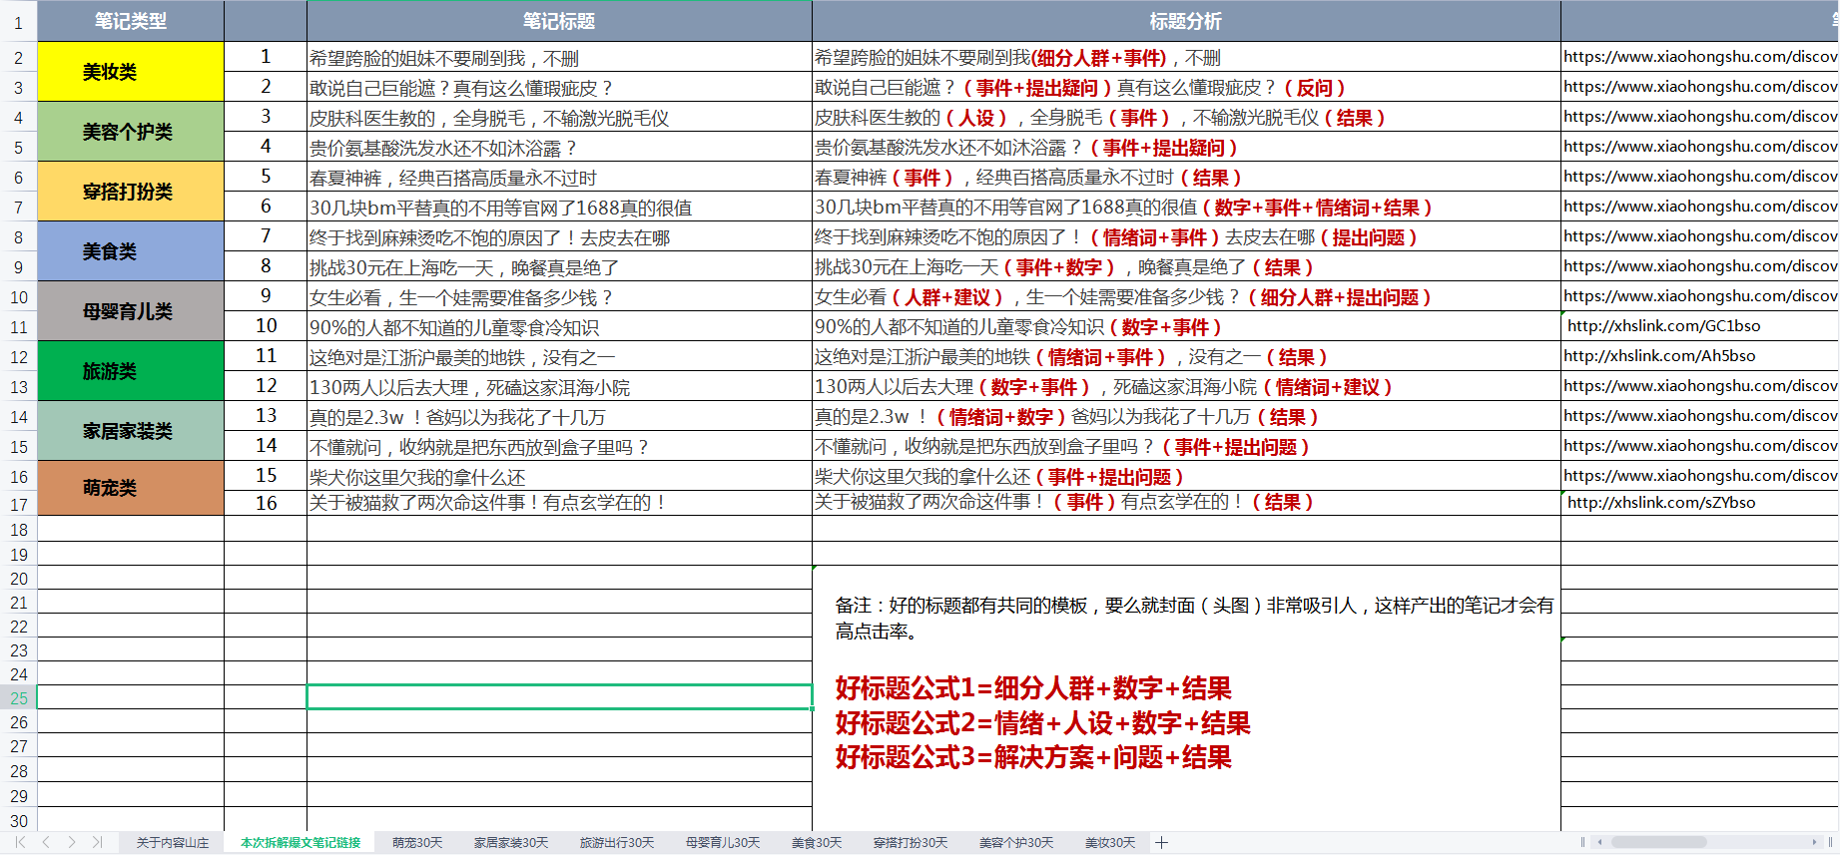Select the 标题分析 header cell
Screen dimensions: 1840x855
(x=1186, y=21)
